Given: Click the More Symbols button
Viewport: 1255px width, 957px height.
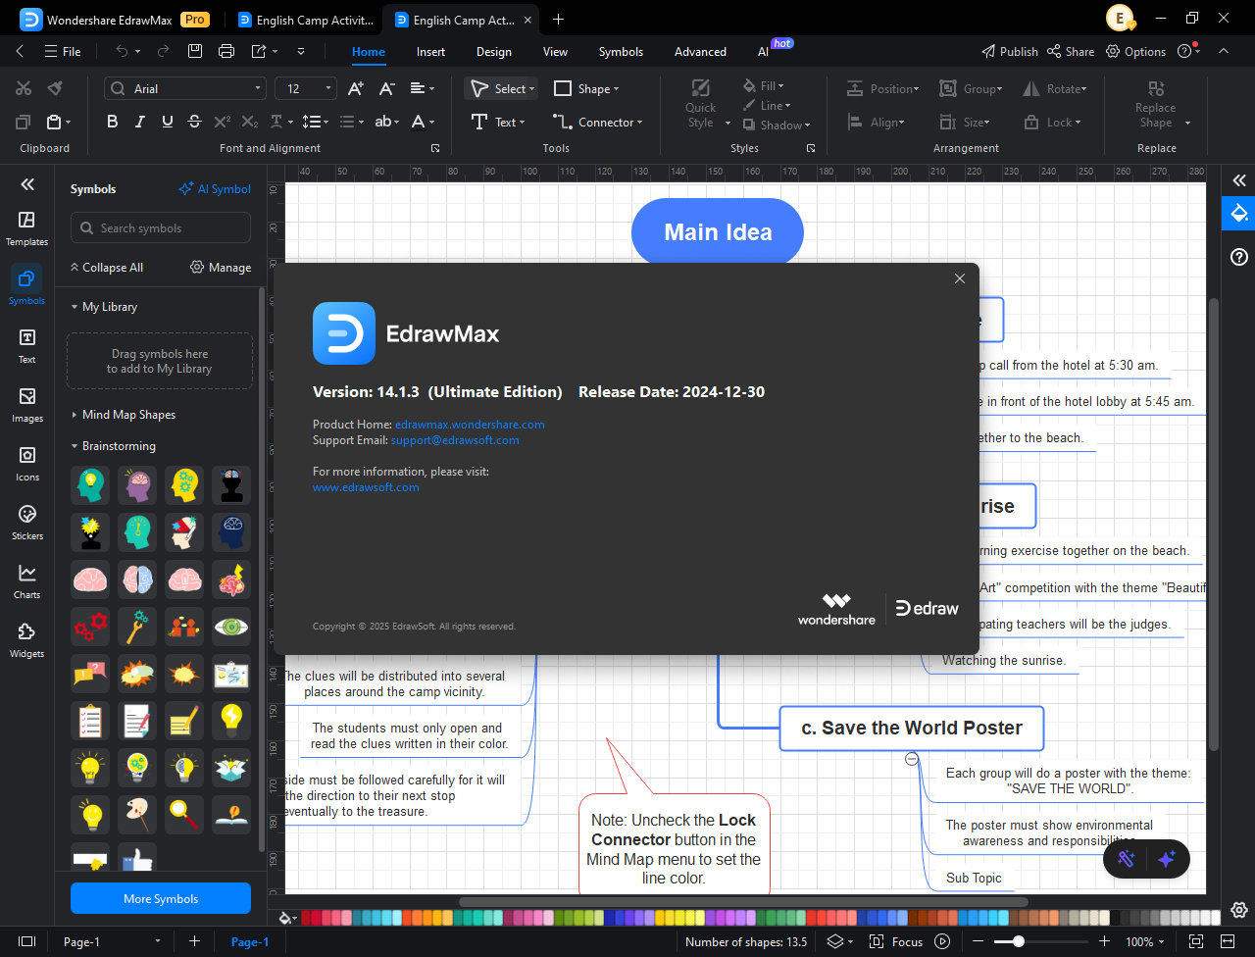Looking at the screenshot, I should point(161,898).
